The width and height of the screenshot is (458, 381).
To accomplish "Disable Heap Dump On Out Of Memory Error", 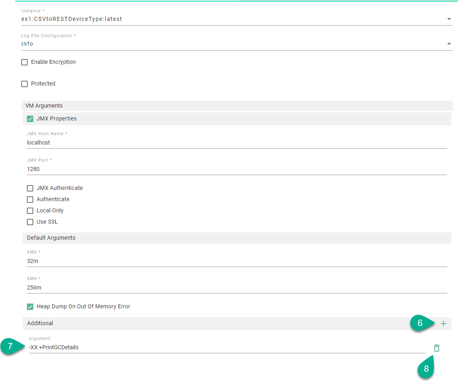I will click(x=30, y=307).
